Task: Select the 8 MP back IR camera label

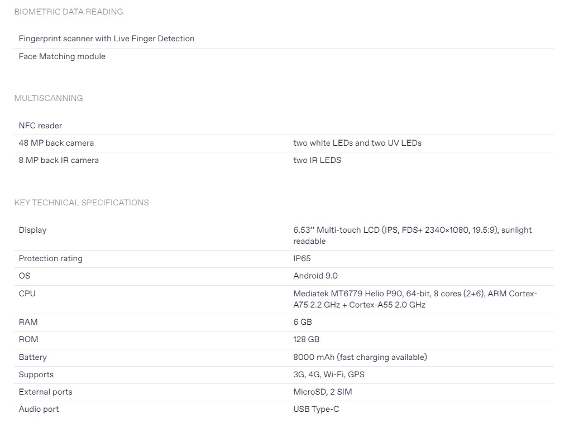Action: 59,160
